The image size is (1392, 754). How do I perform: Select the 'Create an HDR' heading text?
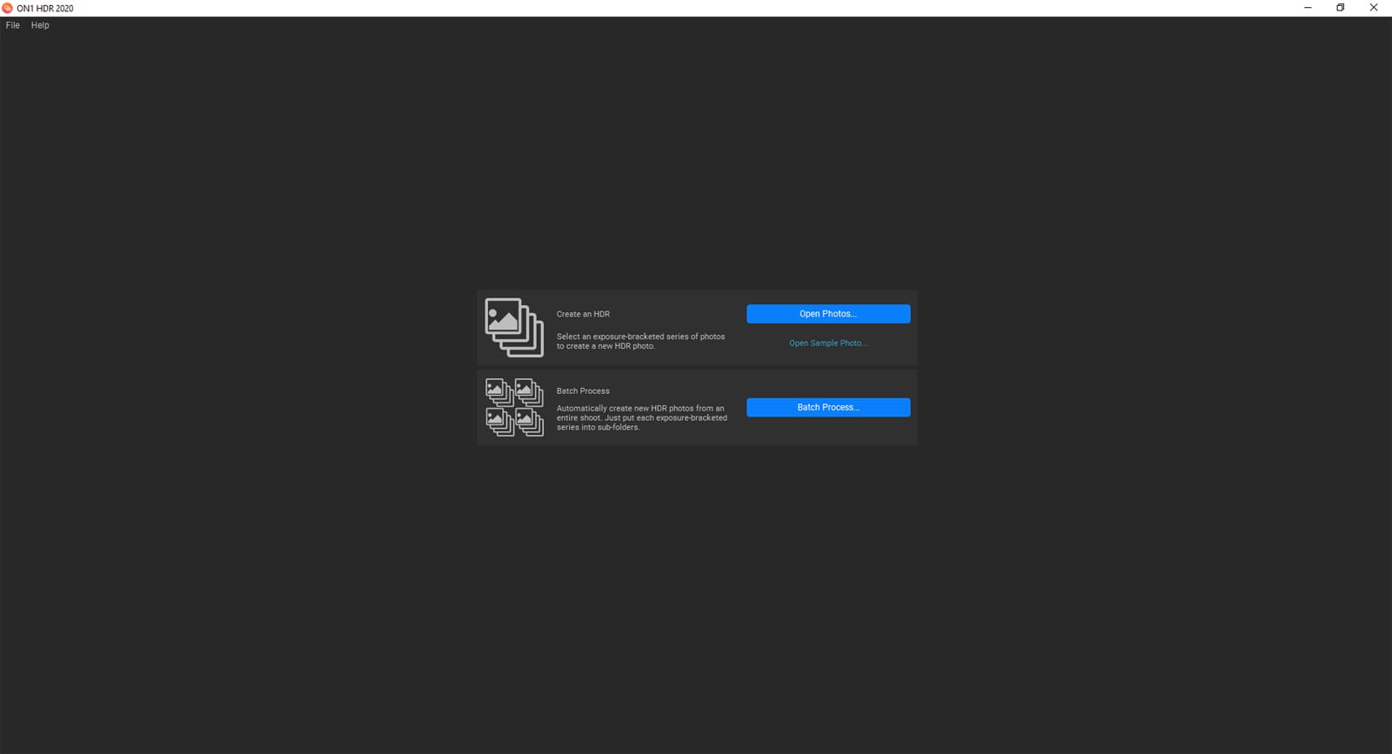pyautogui.click(x=583, y=314)
